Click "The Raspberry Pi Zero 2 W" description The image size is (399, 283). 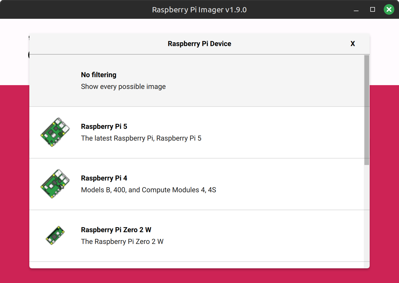pyautogui.click(x=122, y=242)
